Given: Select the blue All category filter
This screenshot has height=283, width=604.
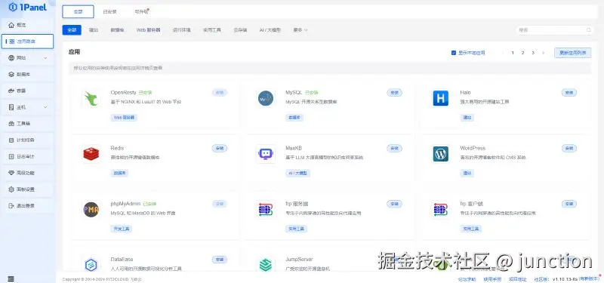Looking at the screenshot, I should [x=72, y=29].
